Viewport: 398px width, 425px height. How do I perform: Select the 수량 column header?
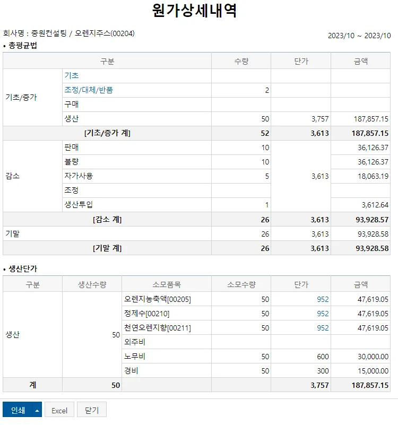pyautogui.click(x=241, y=60)
